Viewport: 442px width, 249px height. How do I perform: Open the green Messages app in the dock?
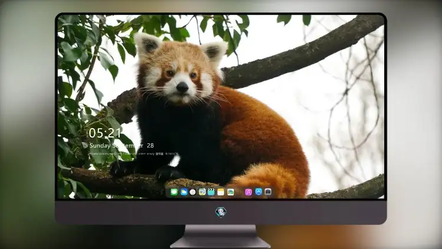click(x=174, y=192)
